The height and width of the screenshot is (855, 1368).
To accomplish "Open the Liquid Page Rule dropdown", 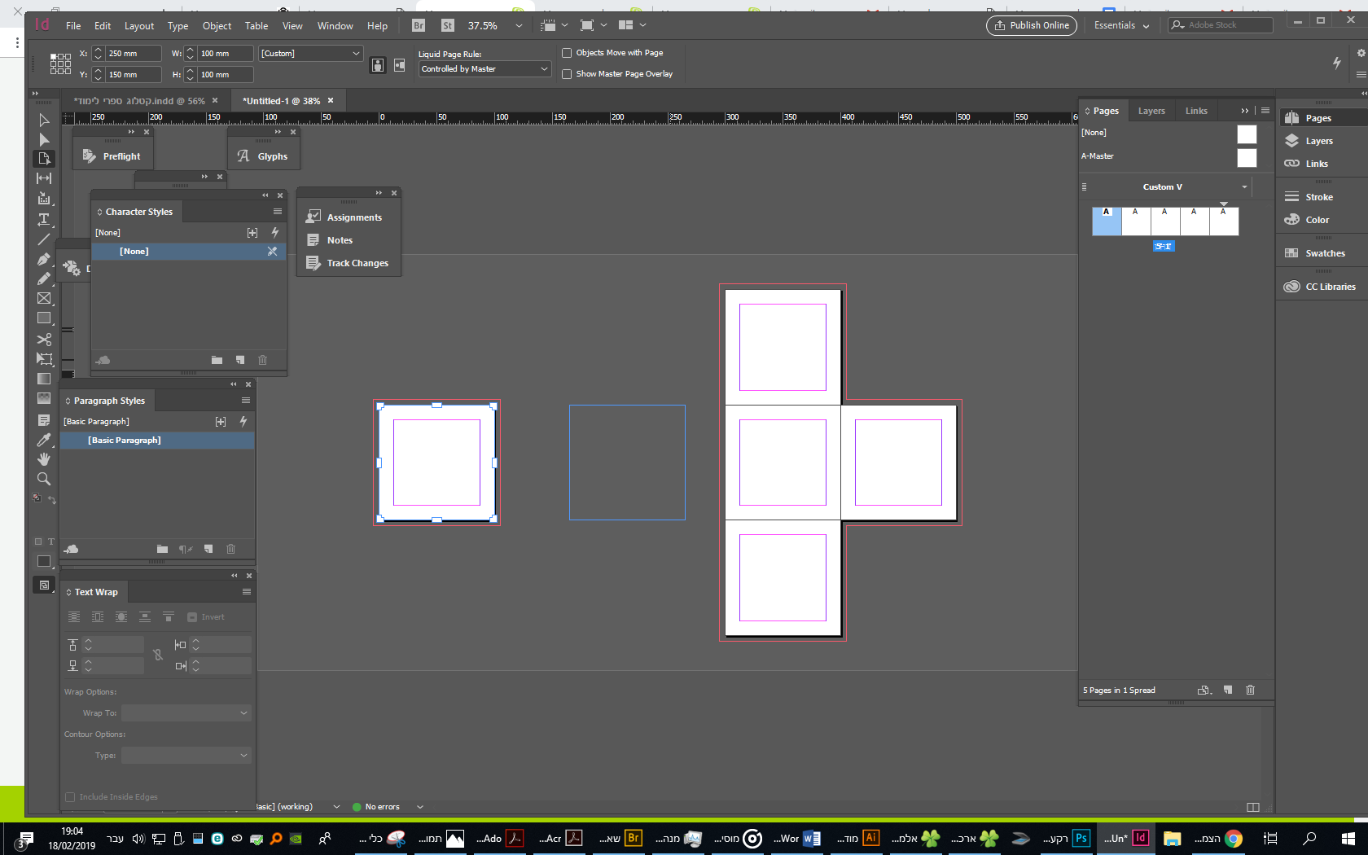I will (x=485, y=69).
